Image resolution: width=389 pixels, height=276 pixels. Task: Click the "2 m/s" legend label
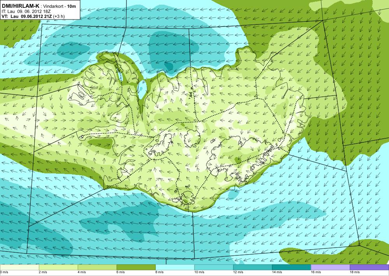43,272
